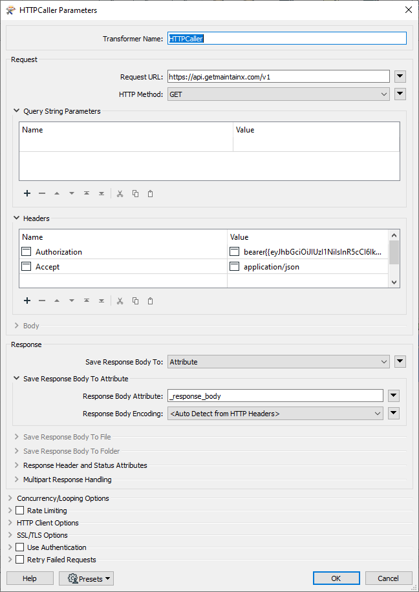The width and height of the screenshot is (419, 592).
Task: Enable the Rate Limiting checkbox
Action: click(x=19, y=511)
